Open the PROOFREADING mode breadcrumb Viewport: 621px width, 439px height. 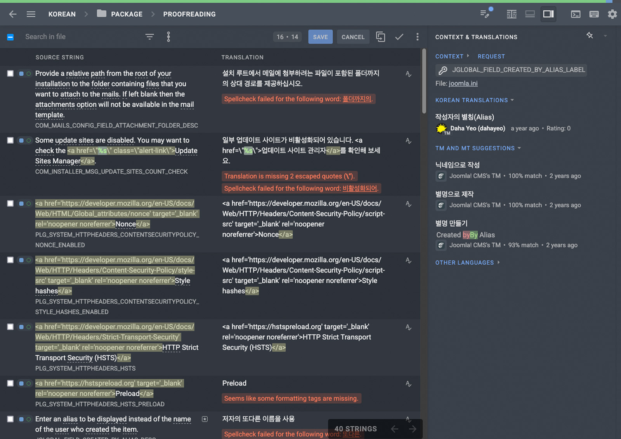pos(189,14)
